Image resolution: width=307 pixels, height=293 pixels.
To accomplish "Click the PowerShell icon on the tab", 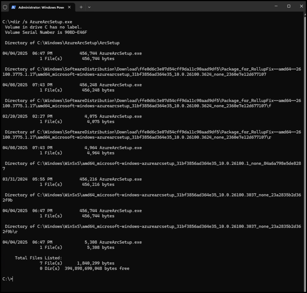I will (x=14, y=7).
